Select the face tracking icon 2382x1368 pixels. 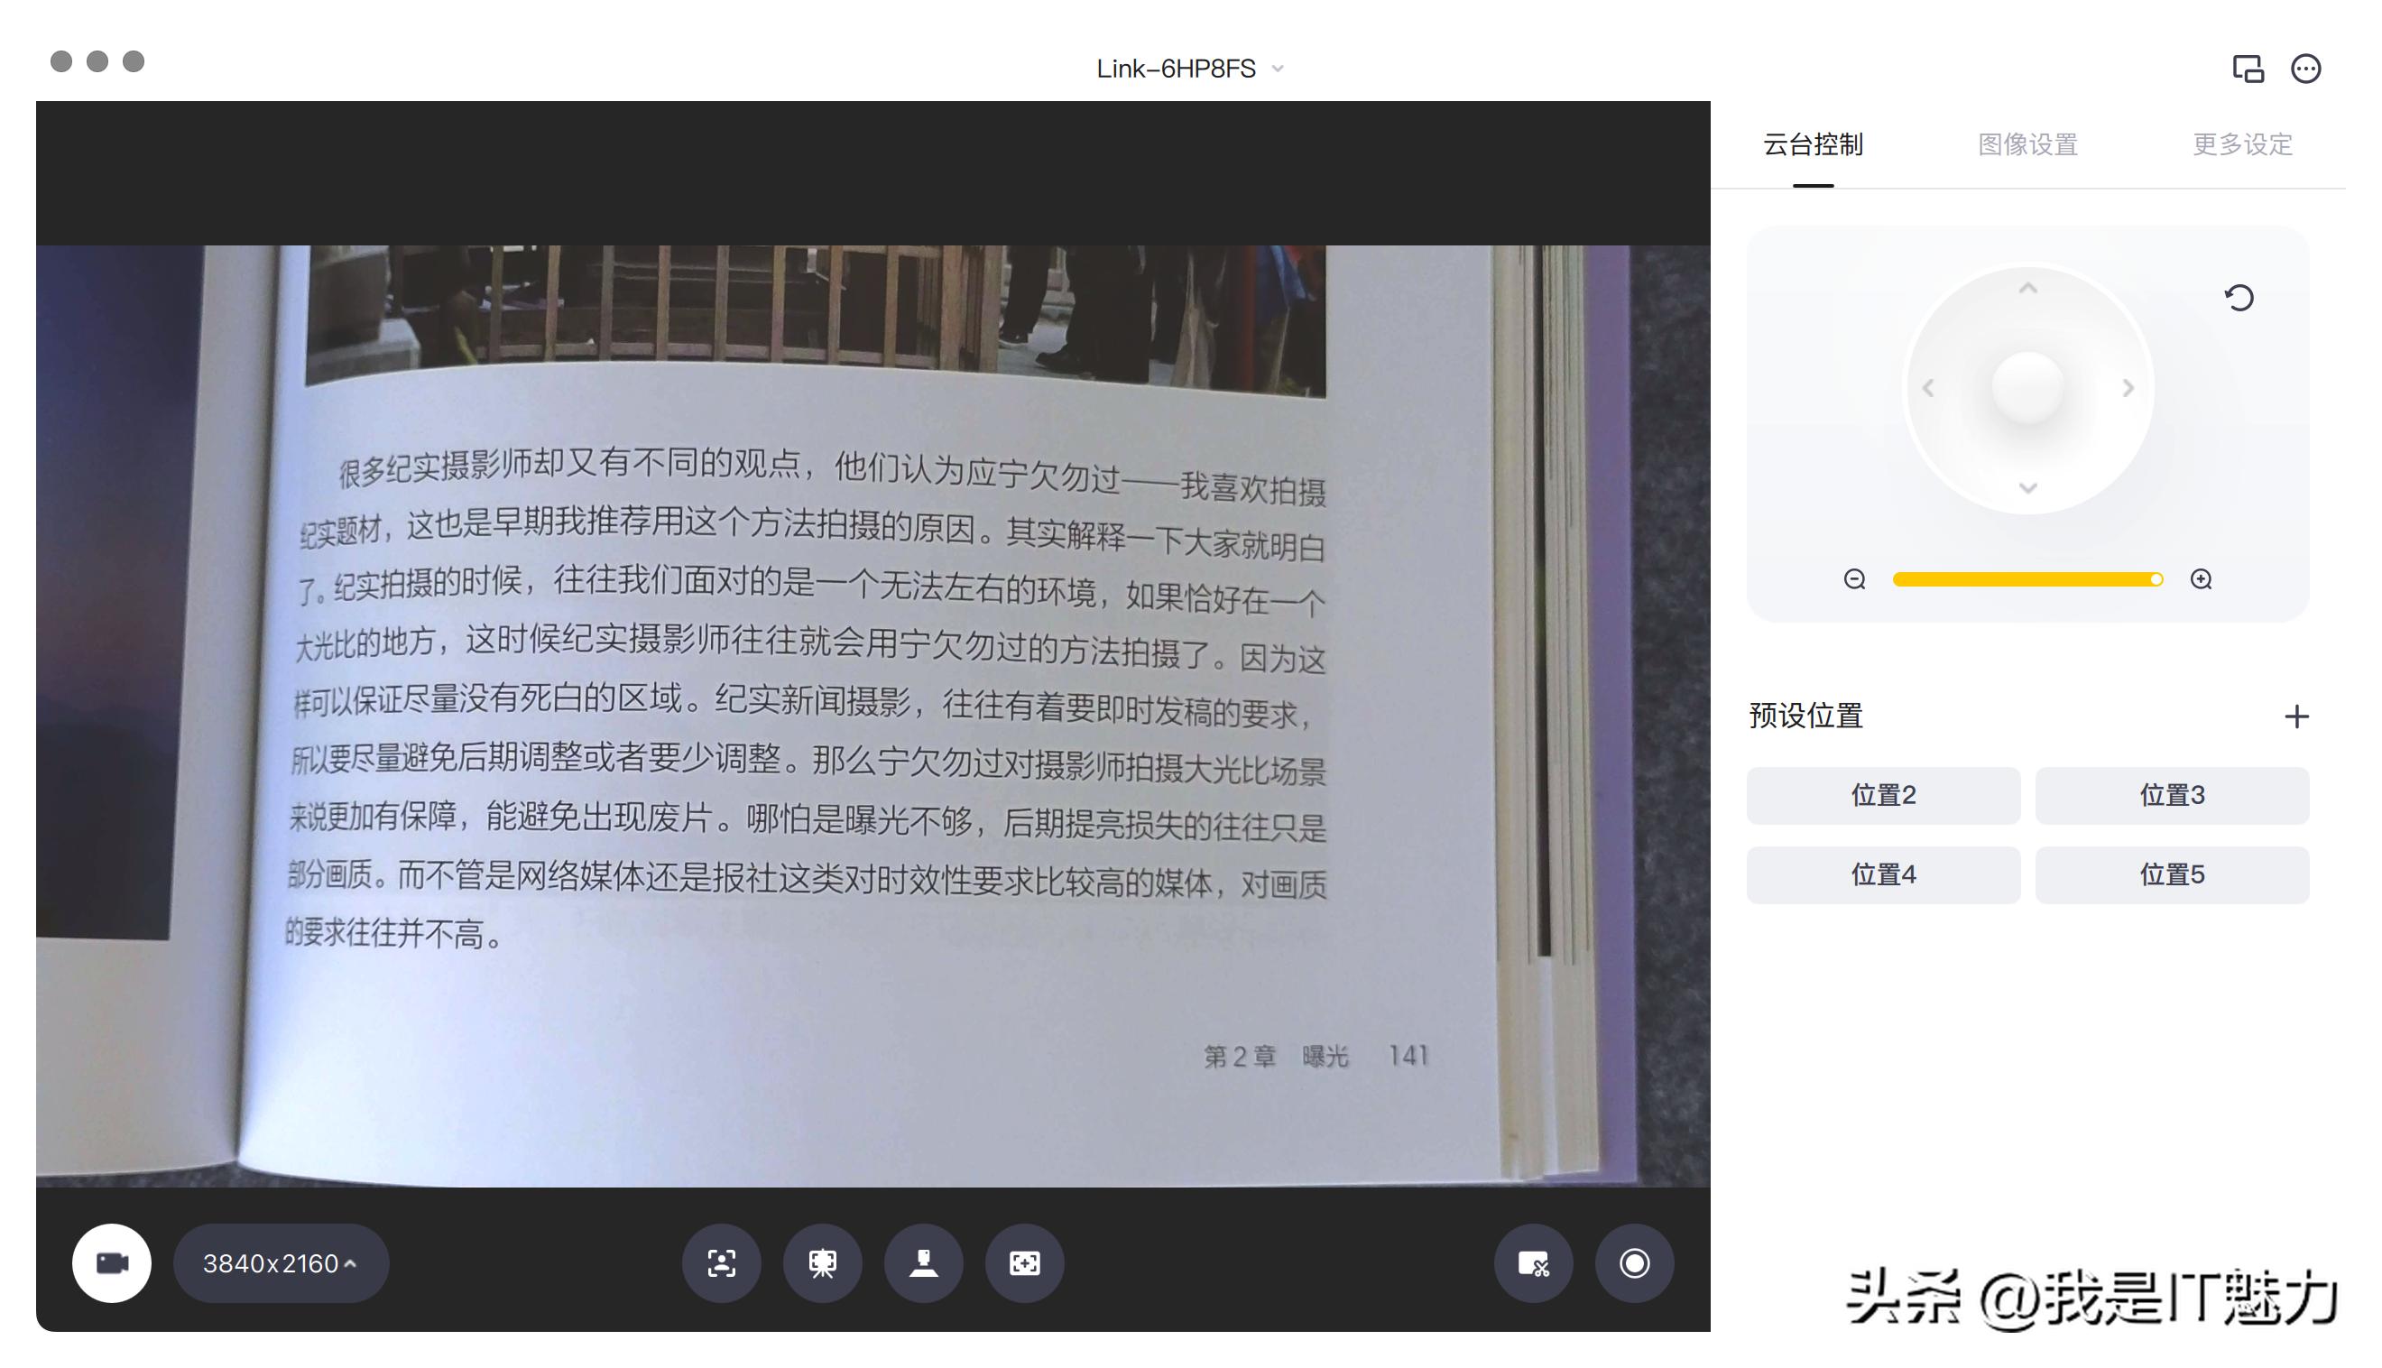click(721, 1263)
